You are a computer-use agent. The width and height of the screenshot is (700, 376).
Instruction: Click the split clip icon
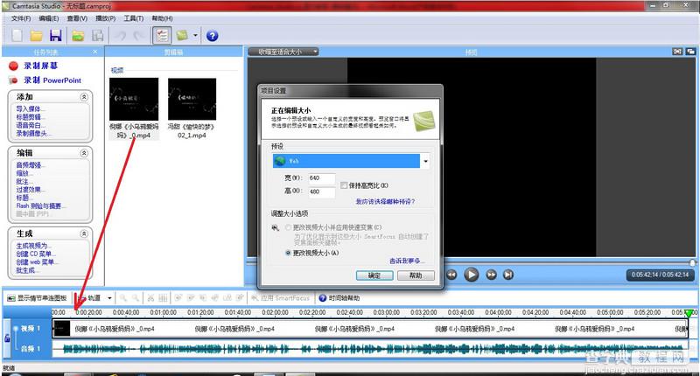click(163, 298)
